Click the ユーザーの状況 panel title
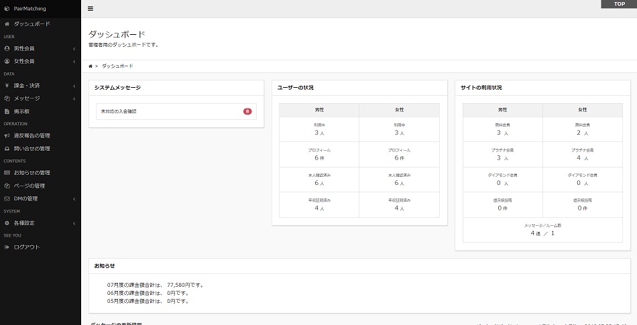Screen dimensions: 637x325 [295, 88]
